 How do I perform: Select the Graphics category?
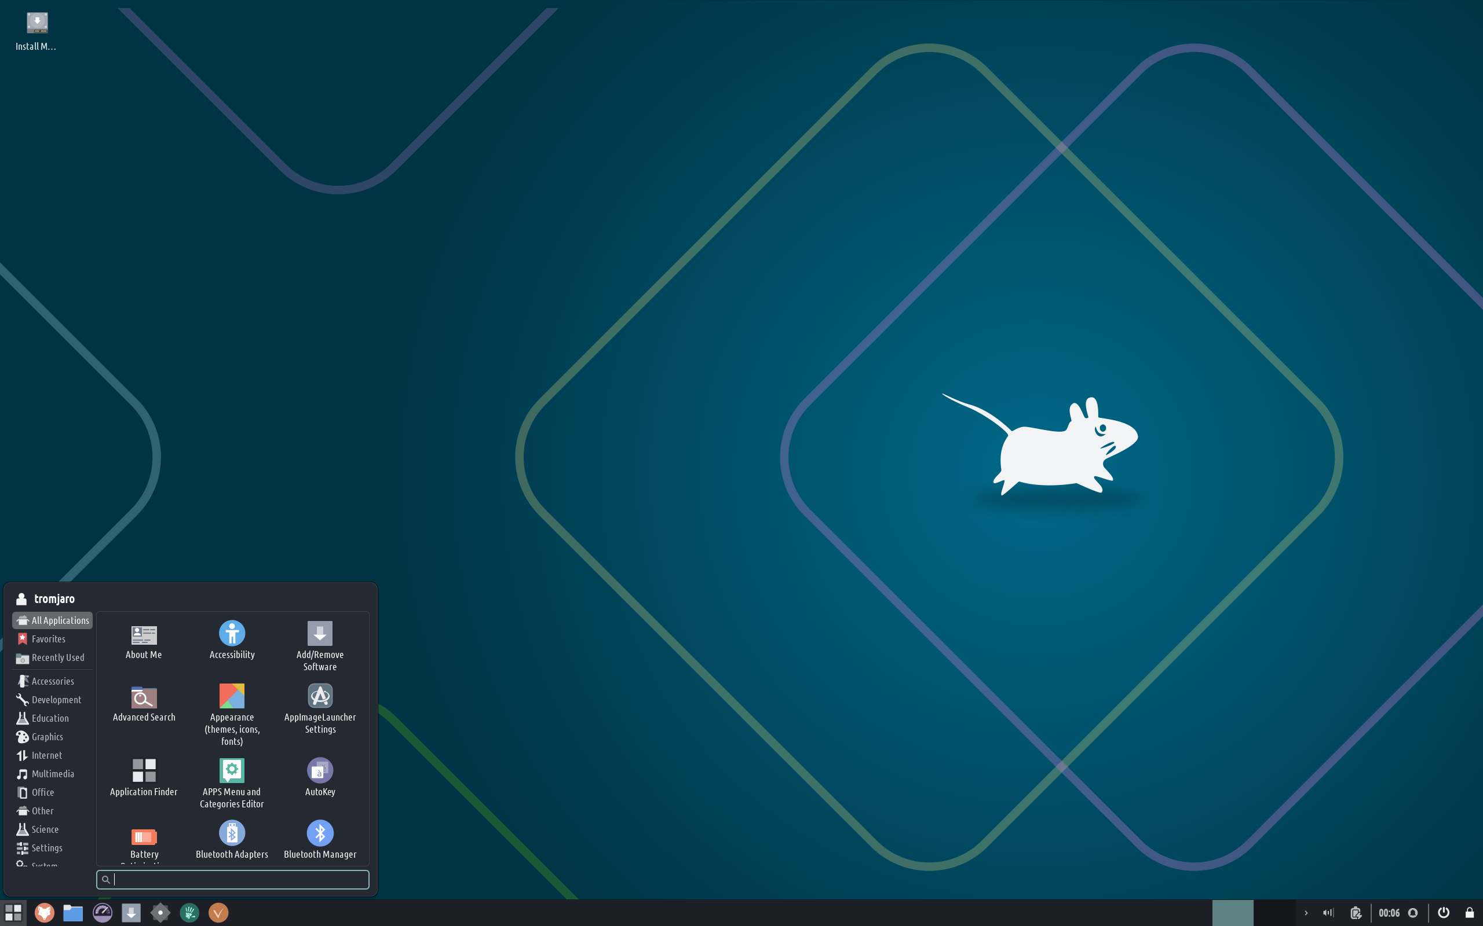click(x=53, y=737)
